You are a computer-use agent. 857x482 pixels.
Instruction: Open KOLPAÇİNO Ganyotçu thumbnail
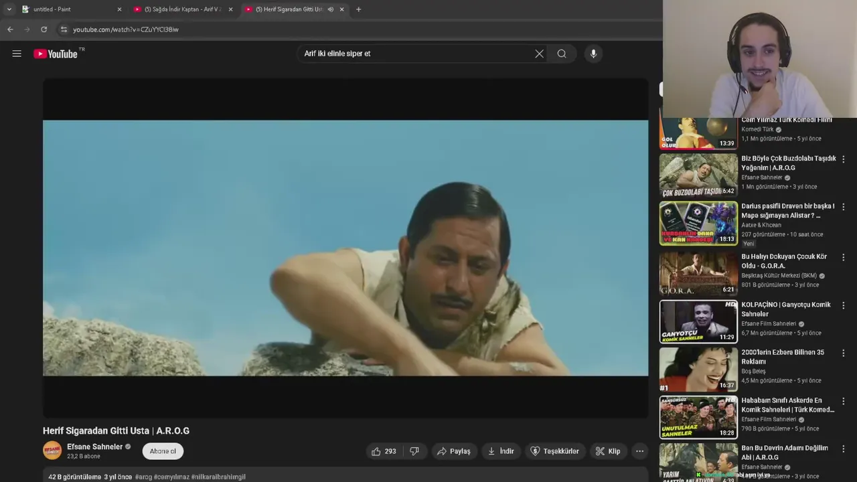click(698, 321)
